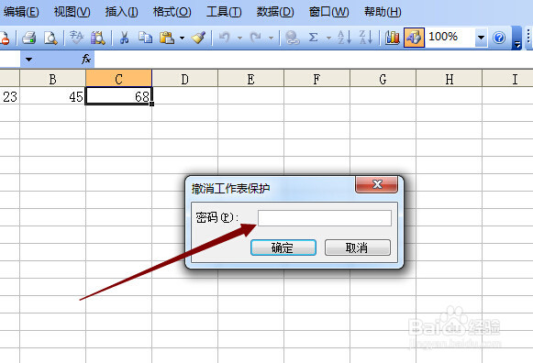Open the 数据(D) menu
Screen dimensions: 533x363
[275, 12]
